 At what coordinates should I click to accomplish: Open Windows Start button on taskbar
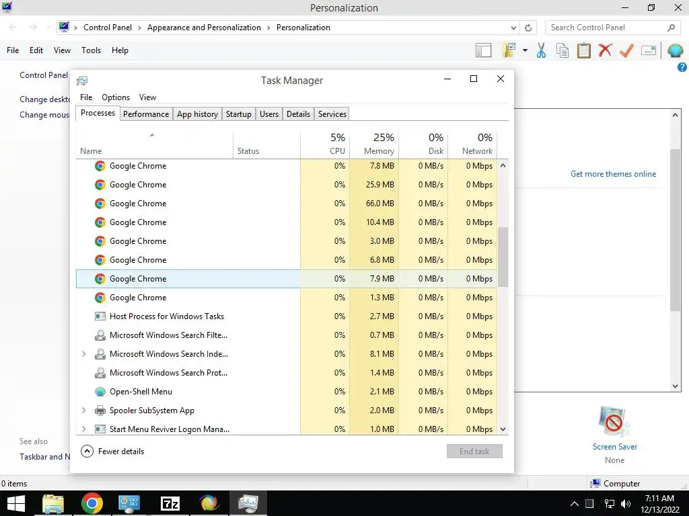16,503
